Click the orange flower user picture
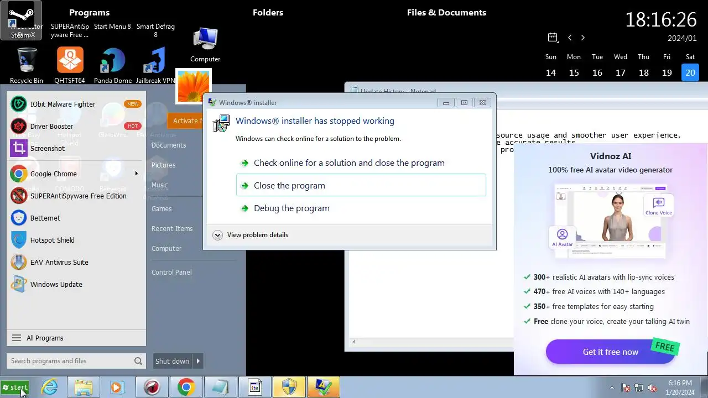 coord(194,86)
